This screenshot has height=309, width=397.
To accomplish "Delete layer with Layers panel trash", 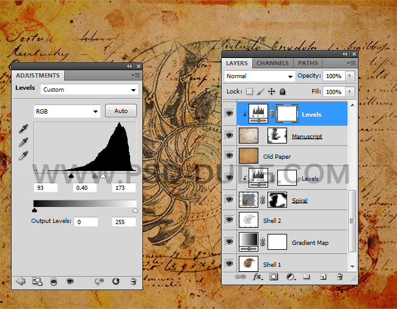I will pyautogui.click(x=340, y=277).
